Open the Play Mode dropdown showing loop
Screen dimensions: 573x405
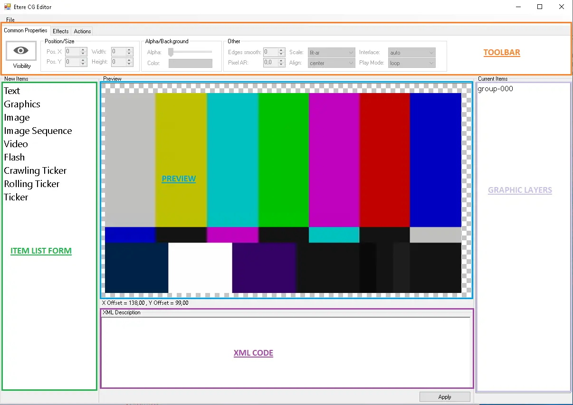coord(411,63)
